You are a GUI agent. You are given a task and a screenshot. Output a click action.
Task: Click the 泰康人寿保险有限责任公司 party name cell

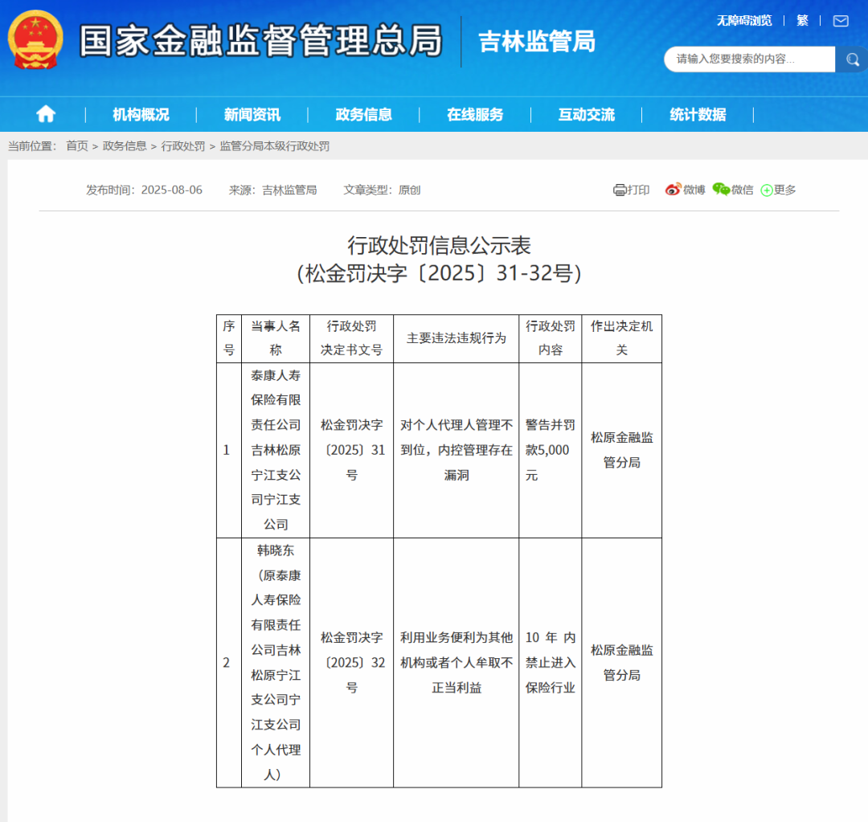click(x=276, y=450)
